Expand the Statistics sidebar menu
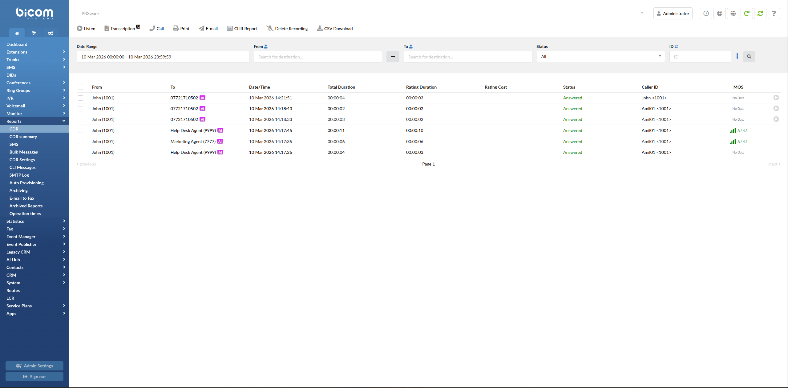 [34, 221]
